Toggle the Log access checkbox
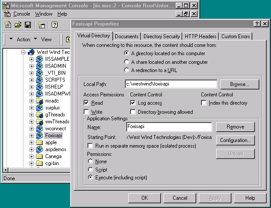The height and width of the screenshot is (208, 271). tap(133, 103)
